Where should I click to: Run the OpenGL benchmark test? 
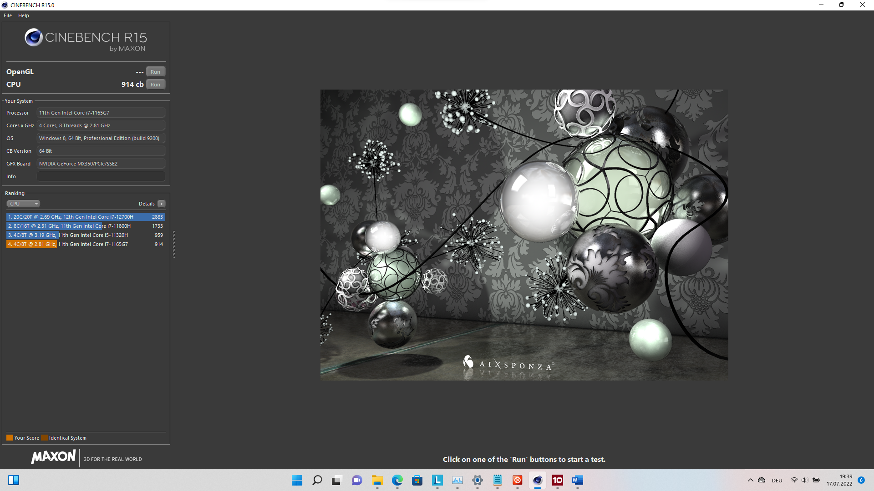click(155, 72)
